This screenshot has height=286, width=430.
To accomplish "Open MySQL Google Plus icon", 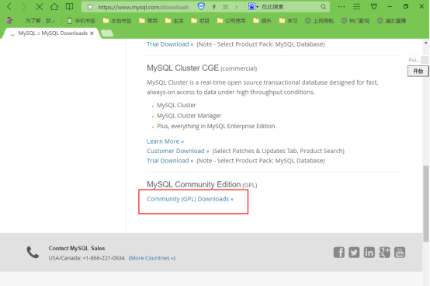I will coord(384,253).
